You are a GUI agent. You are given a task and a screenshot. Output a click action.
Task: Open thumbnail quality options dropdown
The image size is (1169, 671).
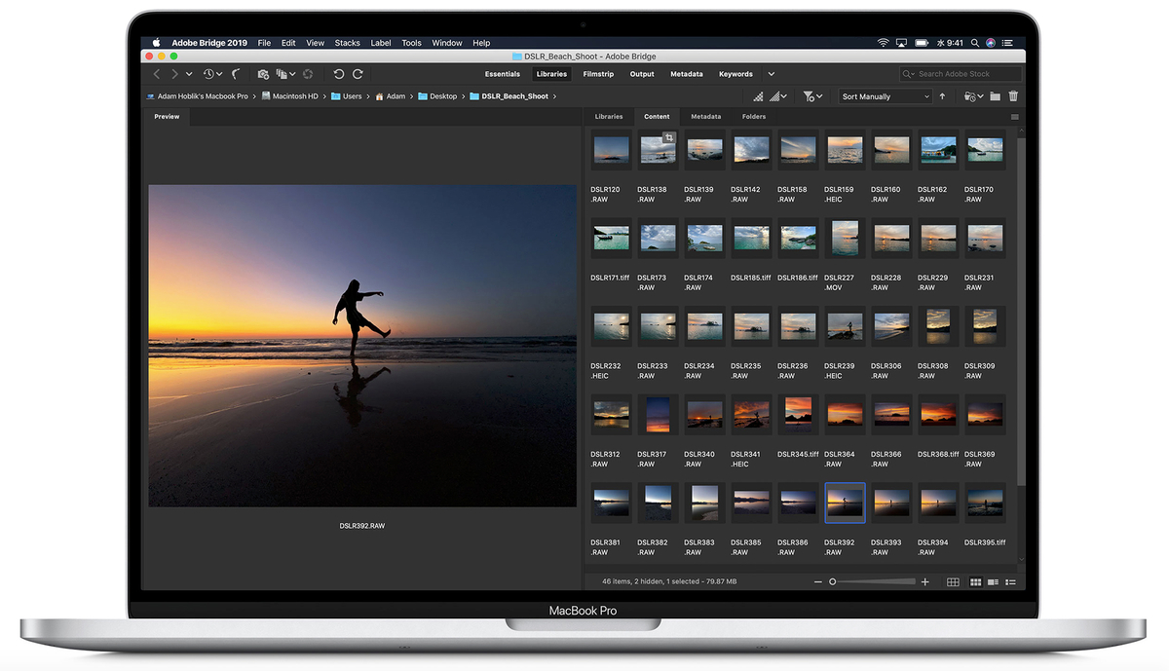tap(777, 96)
